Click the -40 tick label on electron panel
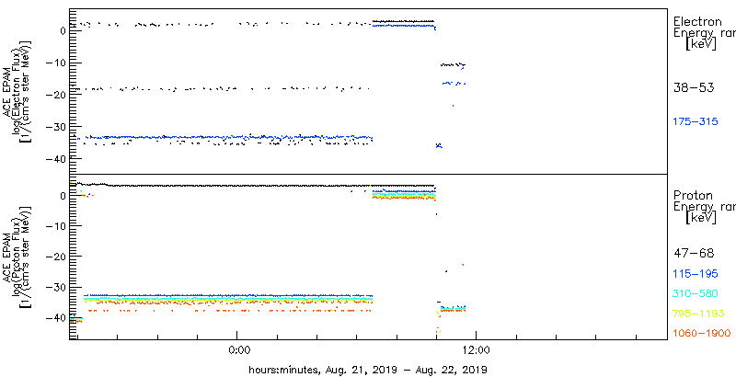The width and height of the screenshot is (736, 377). click(x=56, y=158)
